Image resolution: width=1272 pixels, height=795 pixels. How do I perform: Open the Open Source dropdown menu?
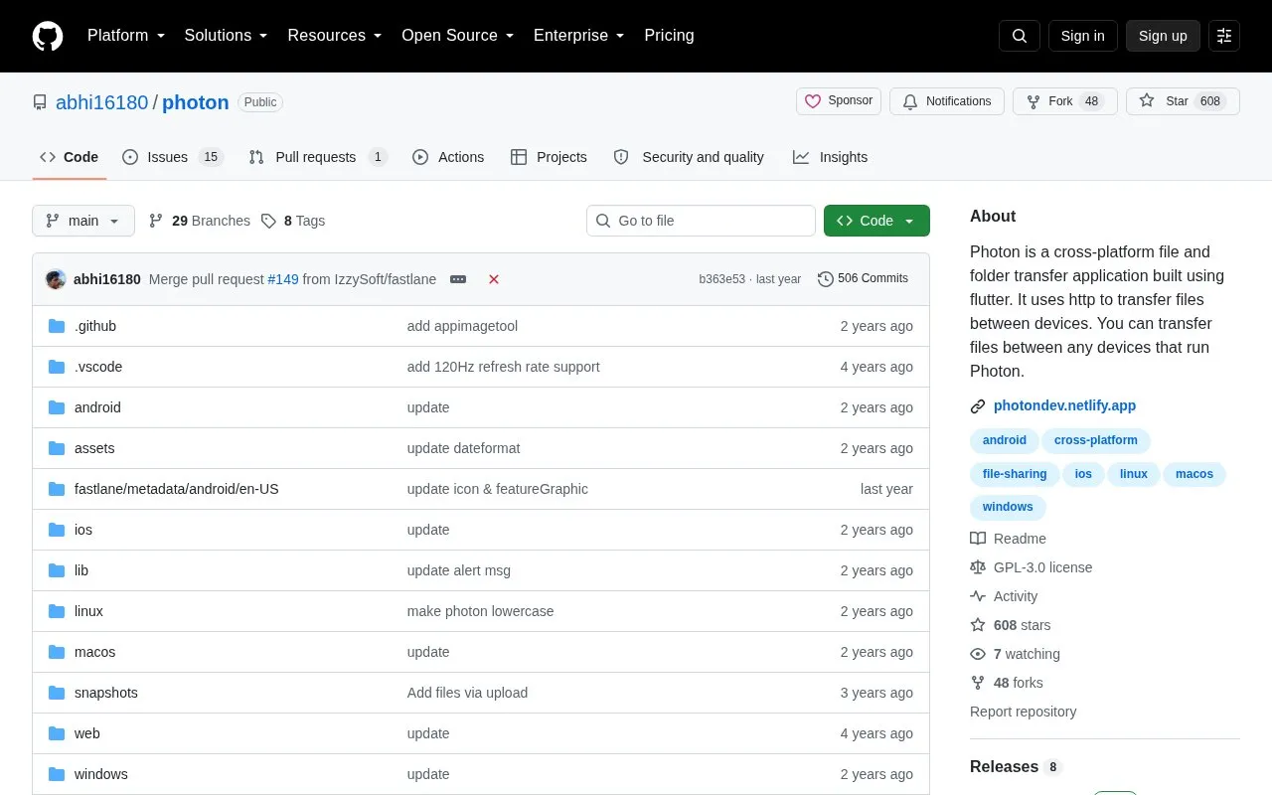coord(458,36)
